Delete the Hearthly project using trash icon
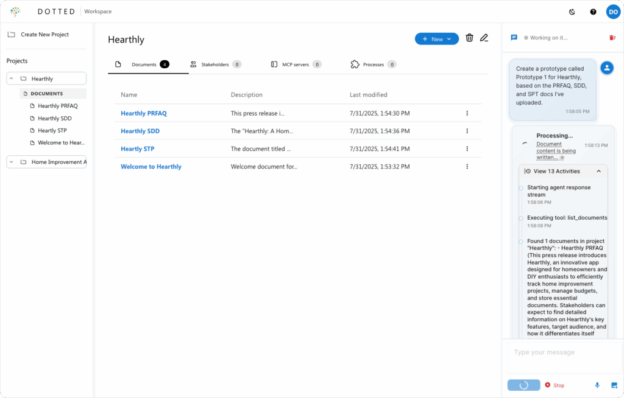624x398 pixels. click(x=469, y=38)
